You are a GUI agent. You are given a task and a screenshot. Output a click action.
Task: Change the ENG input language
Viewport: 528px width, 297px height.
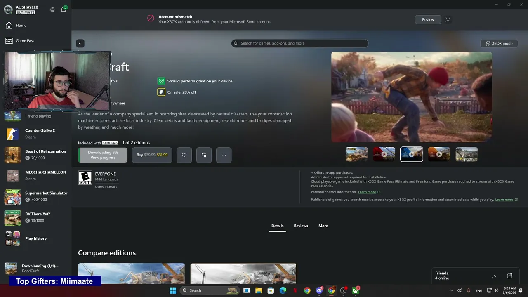[x=479, y=290]
